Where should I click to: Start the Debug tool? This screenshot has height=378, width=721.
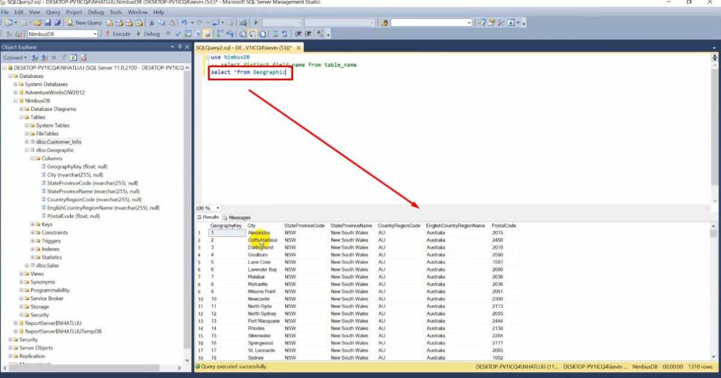(150, 34)
